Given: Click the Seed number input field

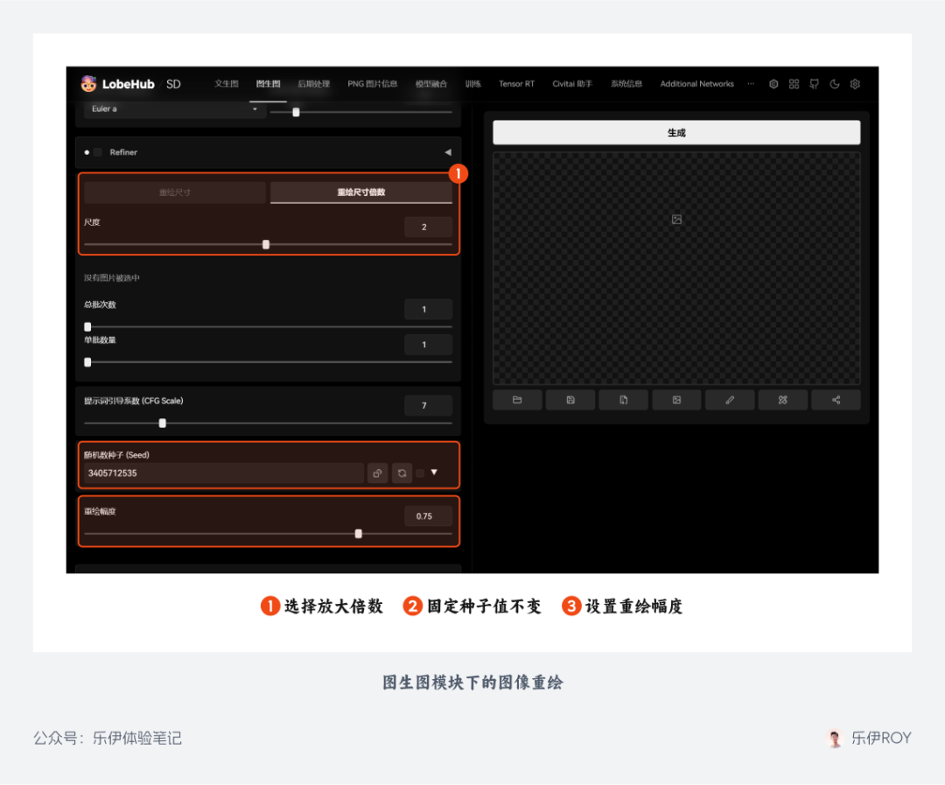Looking at the screenshot, I should coord(223,473).
